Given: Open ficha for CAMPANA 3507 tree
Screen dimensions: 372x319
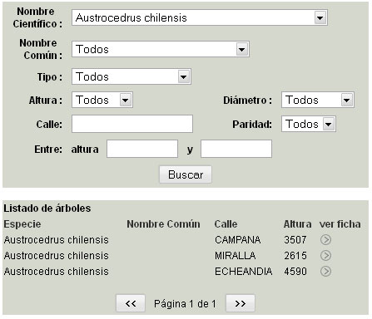Looking at the screenshot, I should point(325,240).
